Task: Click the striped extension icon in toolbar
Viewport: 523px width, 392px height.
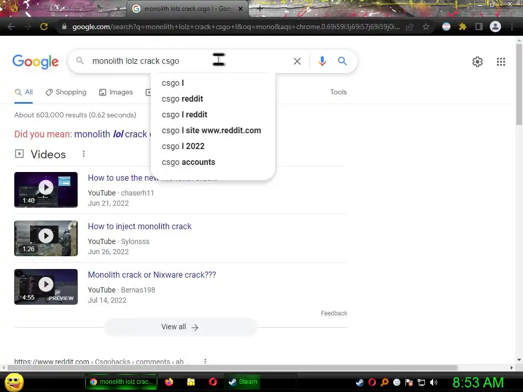Action: click(x=446, y=27)
